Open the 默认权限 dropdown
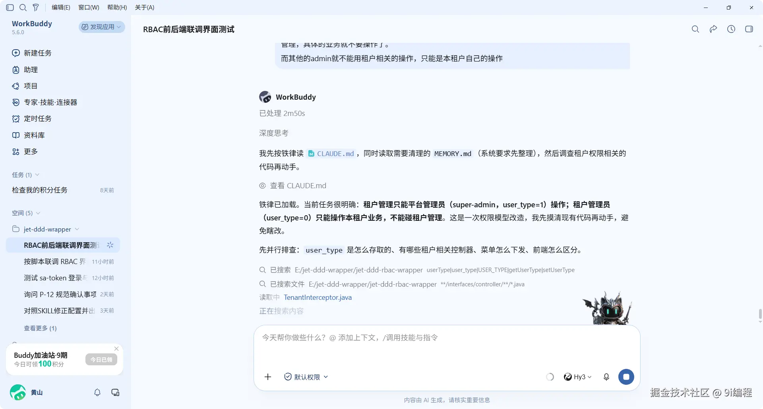The width and height of the screenshot is (763, 409). click(x=306, y=377)
